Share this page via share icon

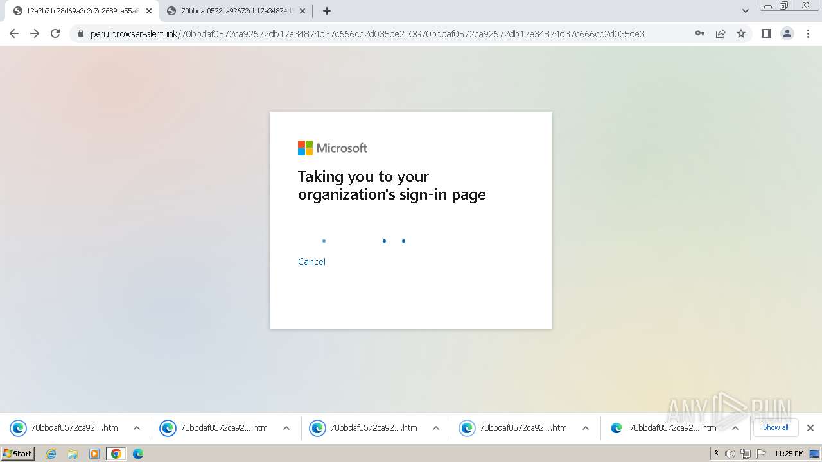pos(721,33)
